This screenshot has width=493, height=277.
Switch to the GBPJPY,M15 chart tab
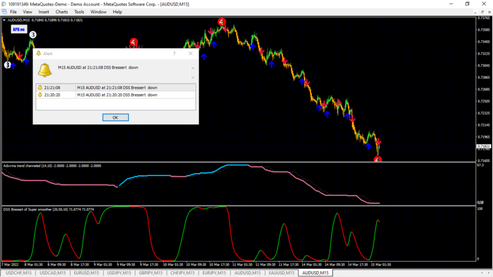(x=150, y=273)
